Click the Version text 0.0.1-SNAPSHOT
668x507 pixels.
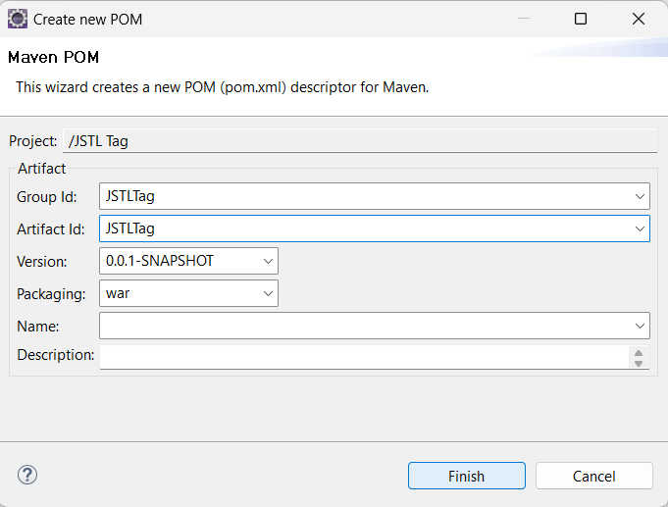coord(160,261)
